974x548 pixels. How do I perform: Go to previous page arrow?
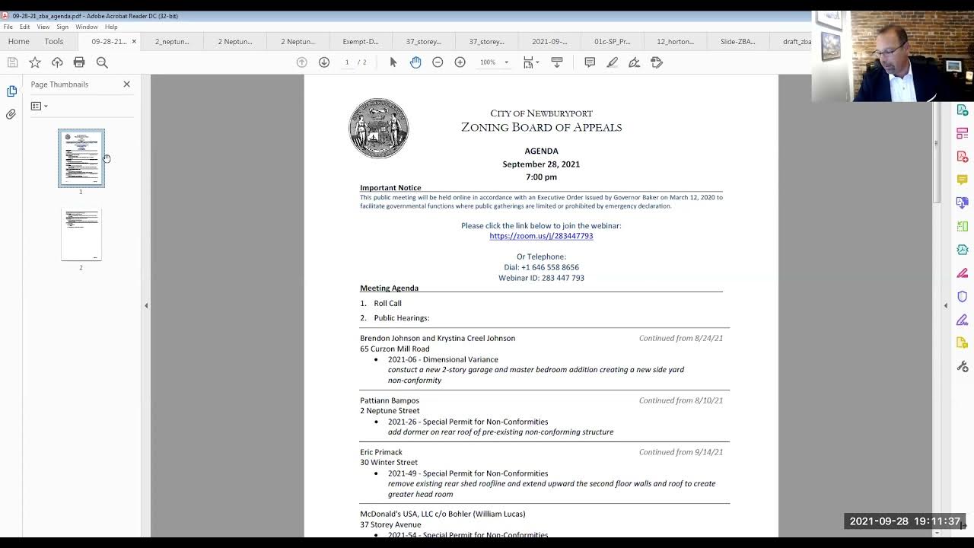tap(302, 62)
